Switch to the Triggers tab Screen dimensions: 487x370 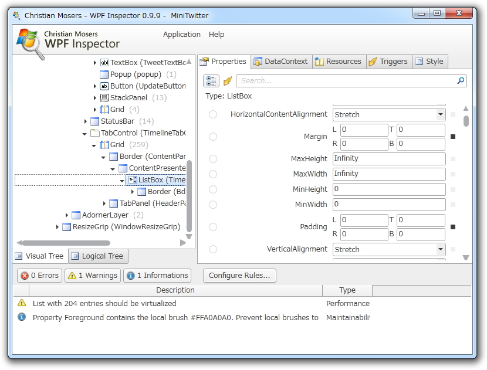point(389,62)
